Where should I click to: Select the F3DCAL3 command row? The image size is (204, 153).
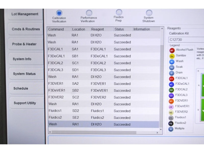point(104,70)
